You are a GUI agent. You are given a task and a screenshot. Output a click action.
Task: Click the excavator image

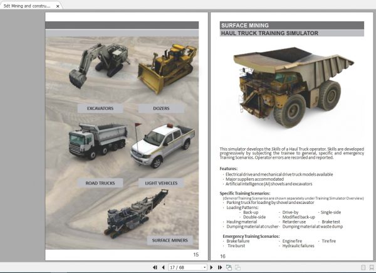pos(99,65)
